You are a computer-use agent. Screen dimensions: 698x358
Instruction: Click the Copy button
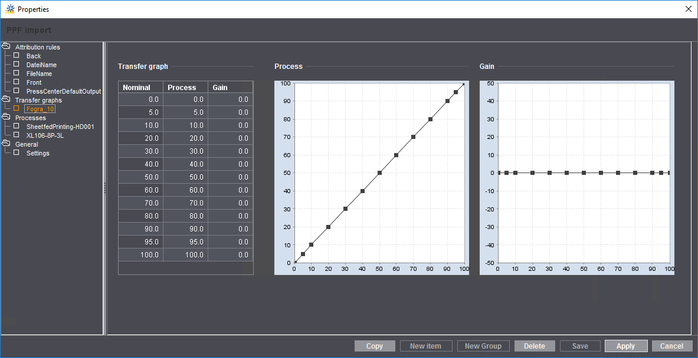pyautogui.click(x=375, y=346)
